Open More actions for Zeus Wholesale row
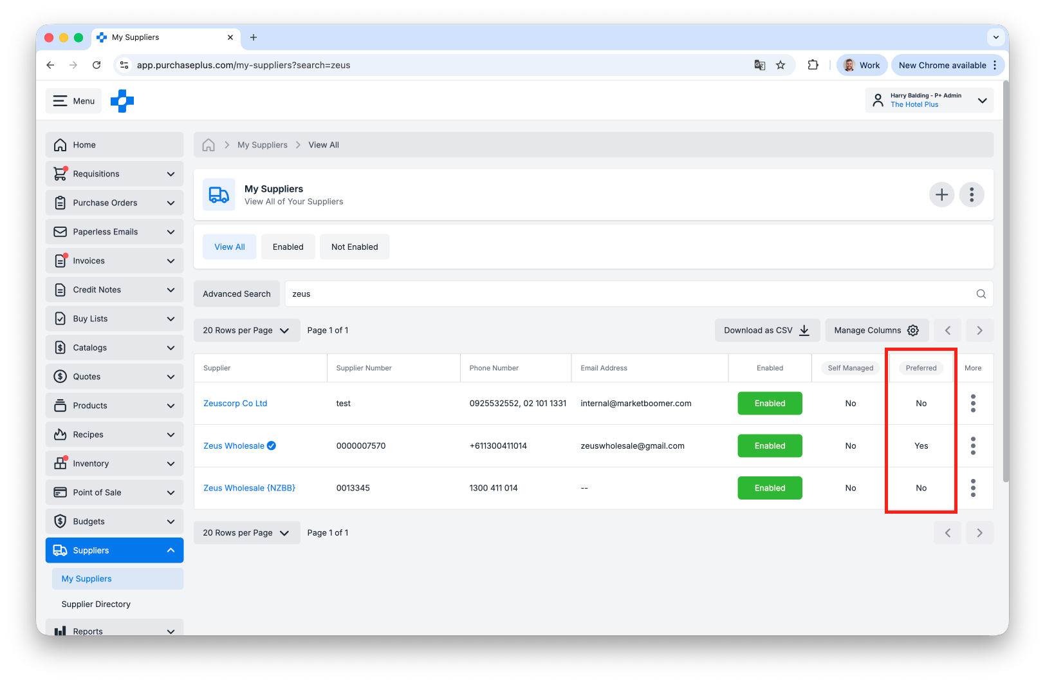Image resolution: width=1045 pixels, height=683 pixels. (x=973, y=446)
